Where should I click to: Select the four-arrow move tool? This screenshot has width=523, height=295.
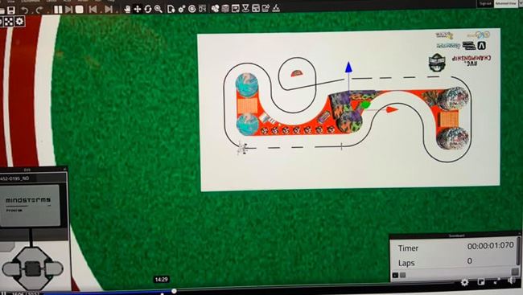coord(138,9)
